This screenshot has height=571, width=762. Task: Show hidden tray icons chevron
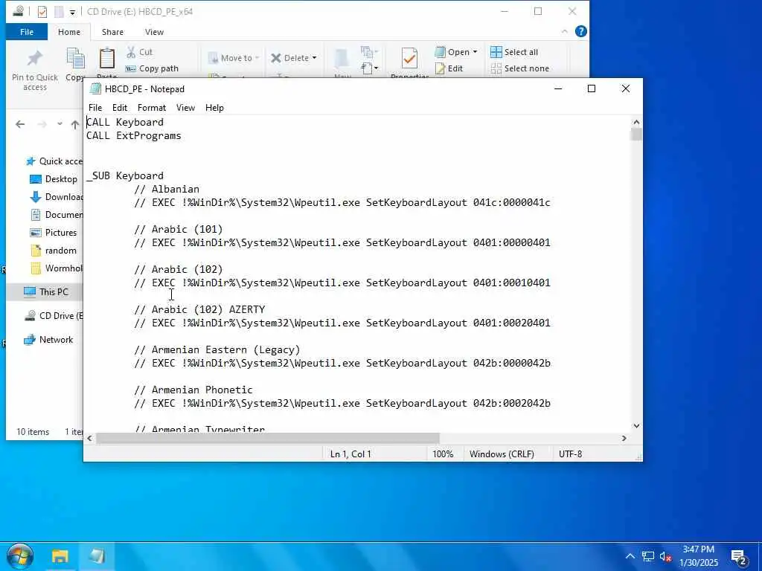point(630,557)
